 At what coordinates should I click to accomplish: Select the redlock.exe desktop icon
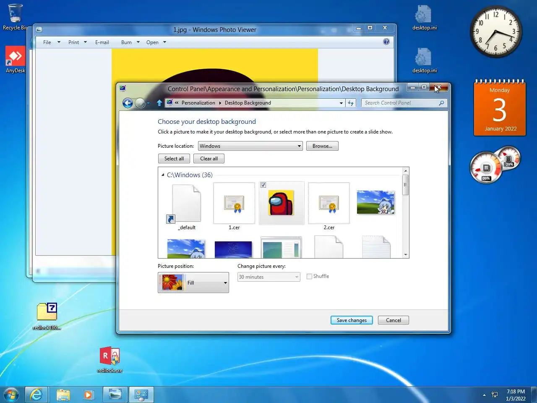coord(109,360)
